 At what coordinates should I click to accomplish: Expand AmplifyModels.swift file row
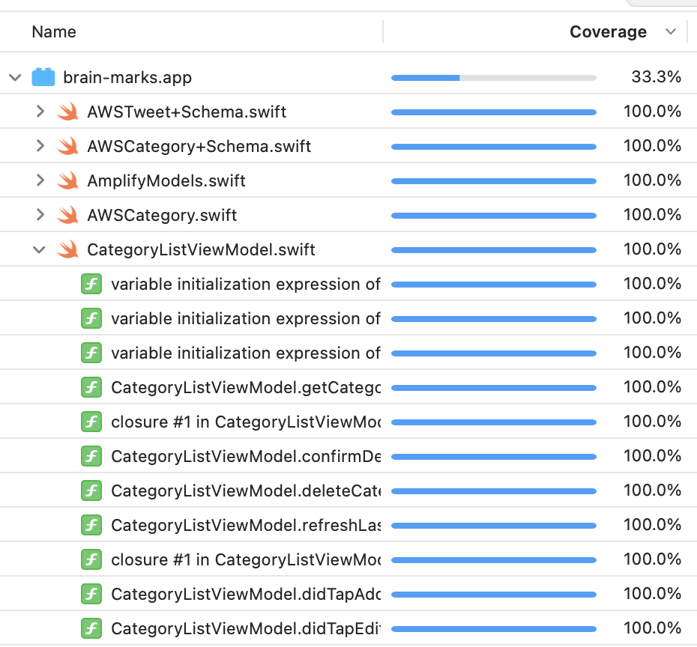tap(40, 180)
